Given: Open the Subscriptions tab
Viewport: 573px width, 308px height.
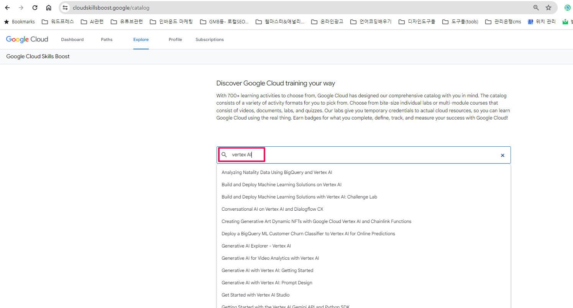Looking at the screenshot, I should (210, 39).
